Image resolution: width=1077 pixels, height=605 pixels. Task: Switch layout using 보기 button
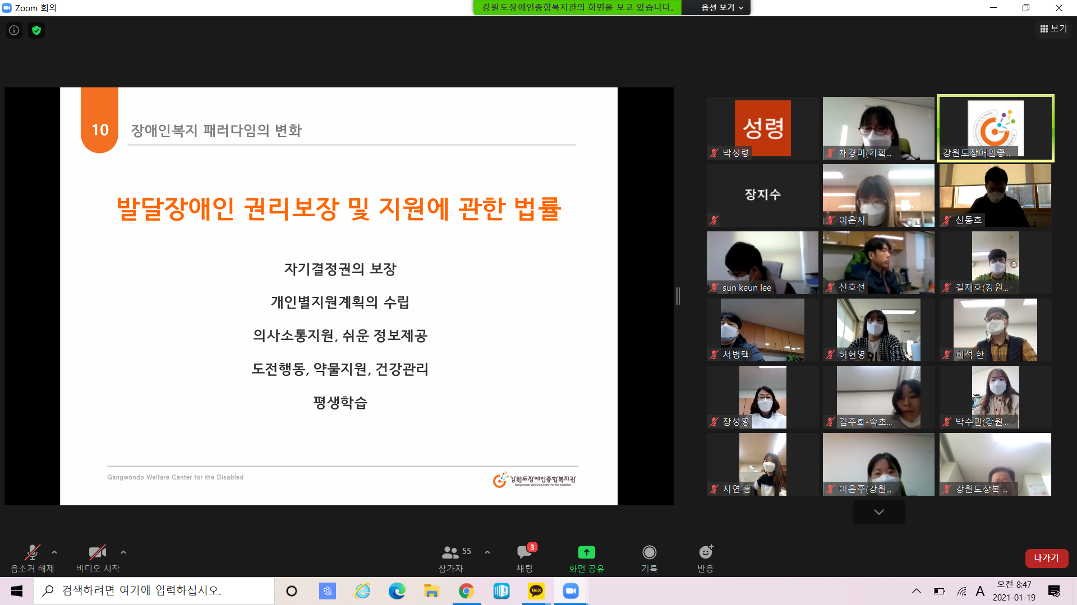[x=1053, y=29]
